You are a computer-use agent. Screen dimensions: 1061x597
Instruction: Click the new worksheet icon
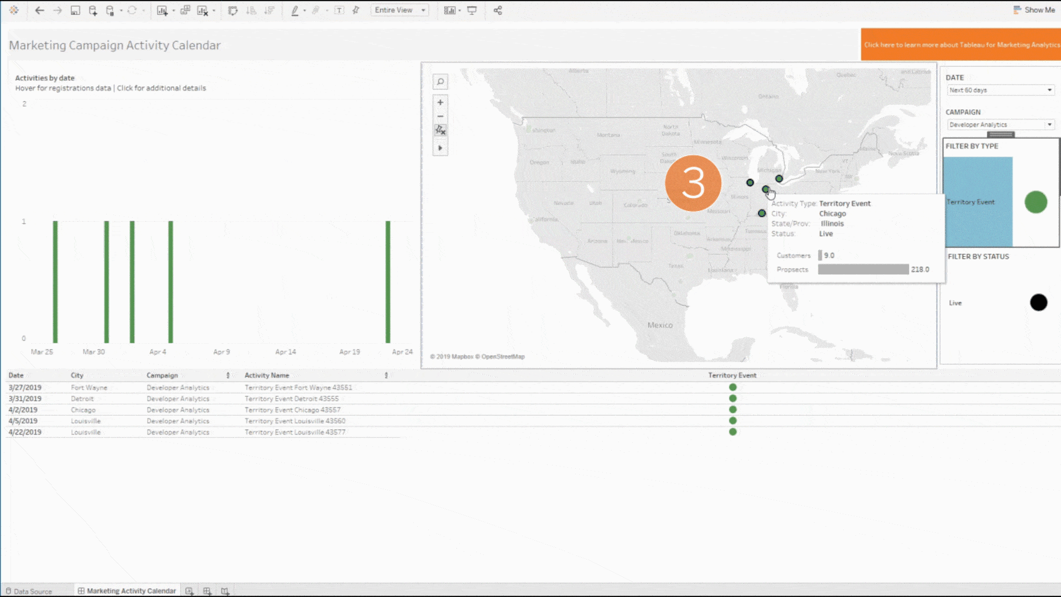click(x=162, y=11)
